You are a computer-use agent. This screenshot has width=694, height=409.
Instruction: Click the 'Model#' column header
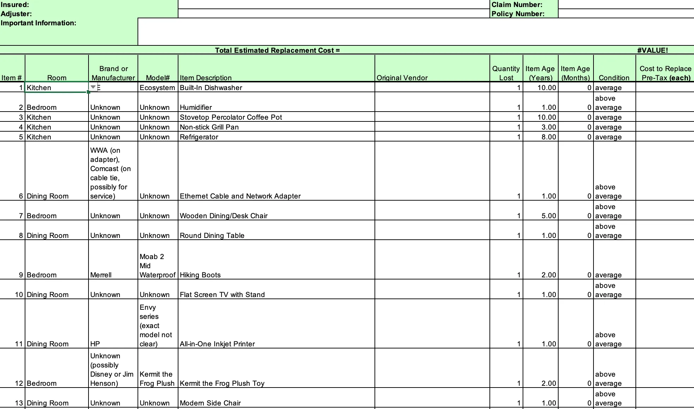(x=158, y=68)
